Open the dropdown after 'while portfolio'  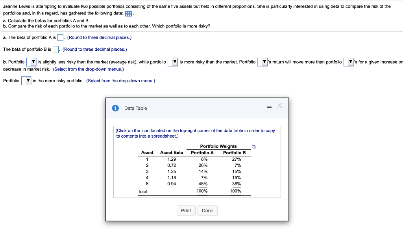click(x=172, y=62)
